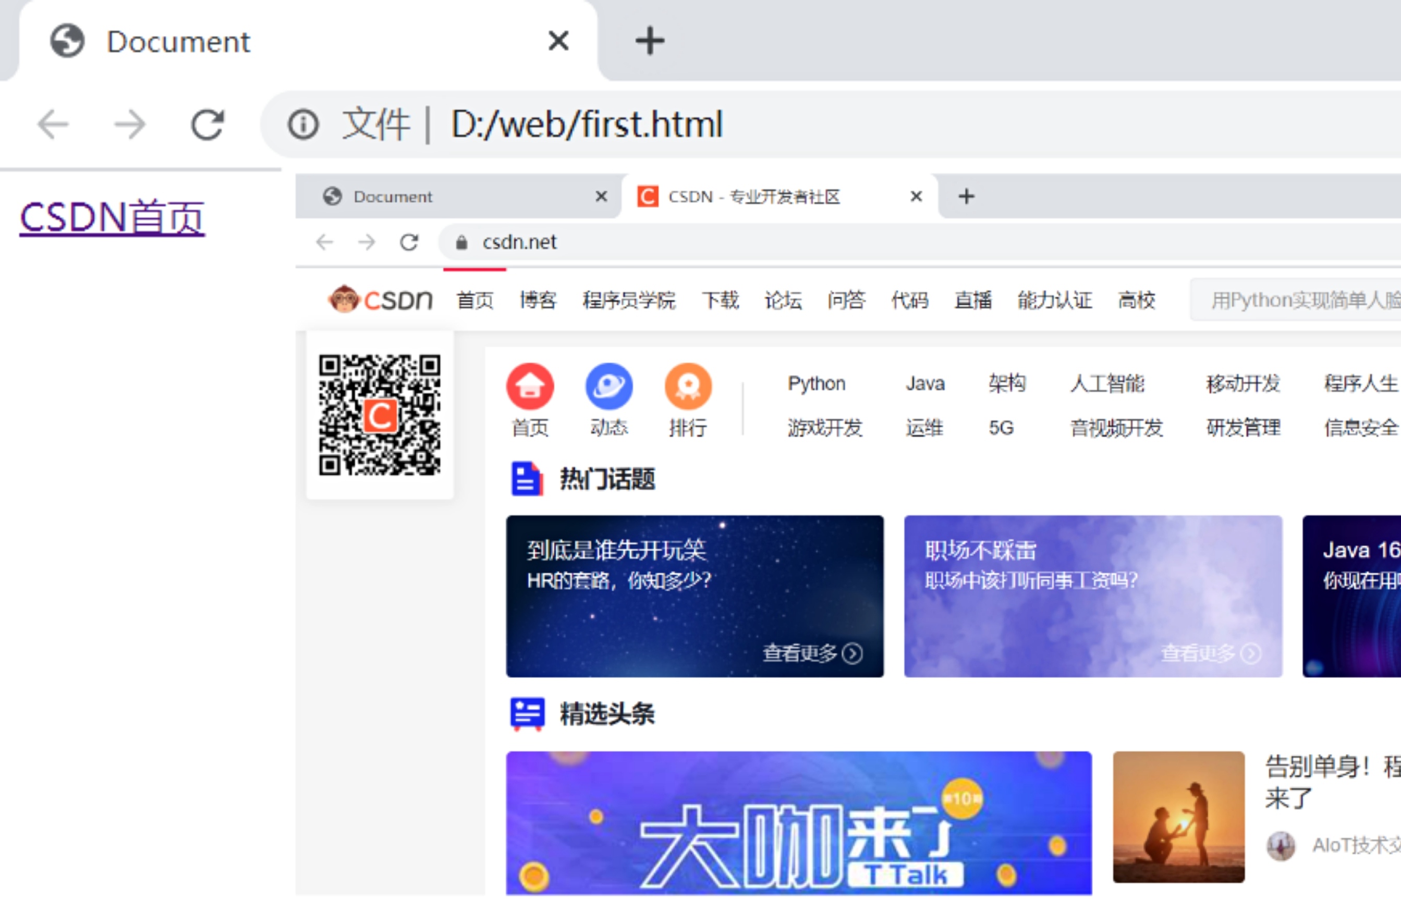Open the 职场不踩雷 topic card
The width and height of the screenshot is (1401, 899).
point(1093,596)
